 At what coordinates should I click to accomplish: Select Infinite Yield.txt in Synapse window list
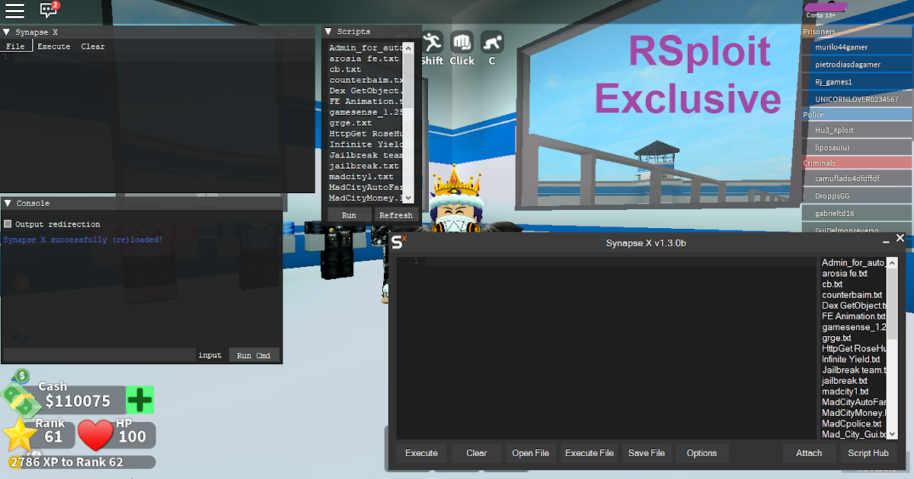point(851,360)
